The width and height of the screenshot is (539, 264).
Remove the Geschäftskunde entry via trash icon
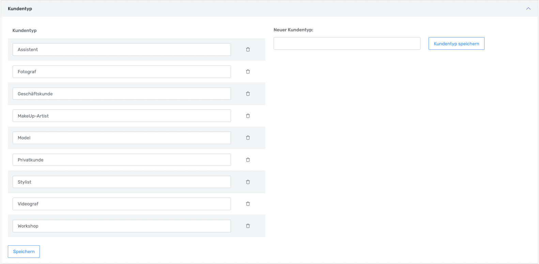pos(248,94)
